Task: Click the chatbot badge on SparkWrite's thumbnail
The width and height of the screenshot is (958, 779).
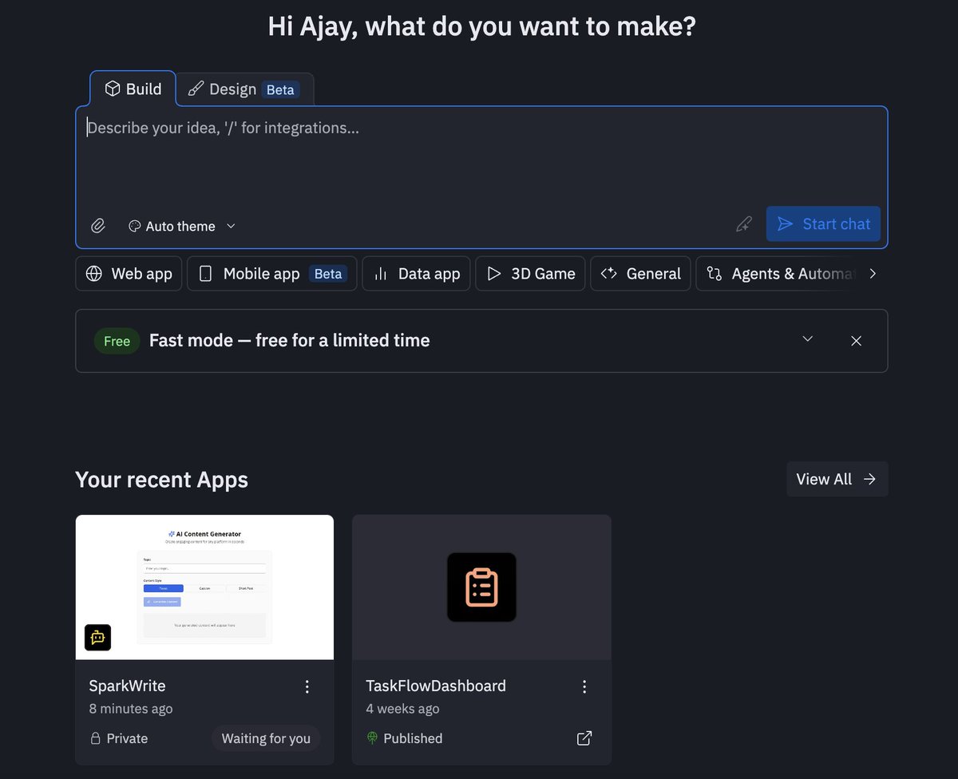Action: click(97, 638)
